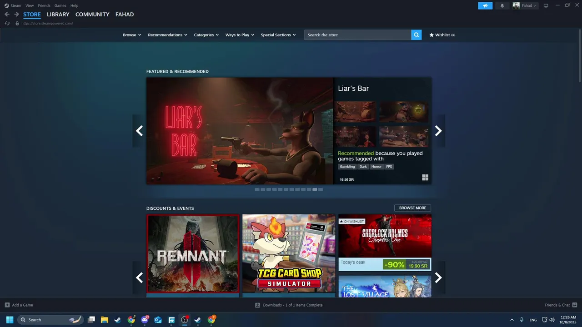Show next Discounts & Events items arrow
Screen dimensions: 582x327
(438, 277)
